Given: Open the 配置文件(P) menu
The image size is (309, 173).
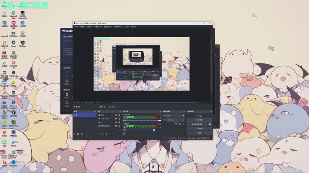Looking at the screenshot, I should click(108, 27).
